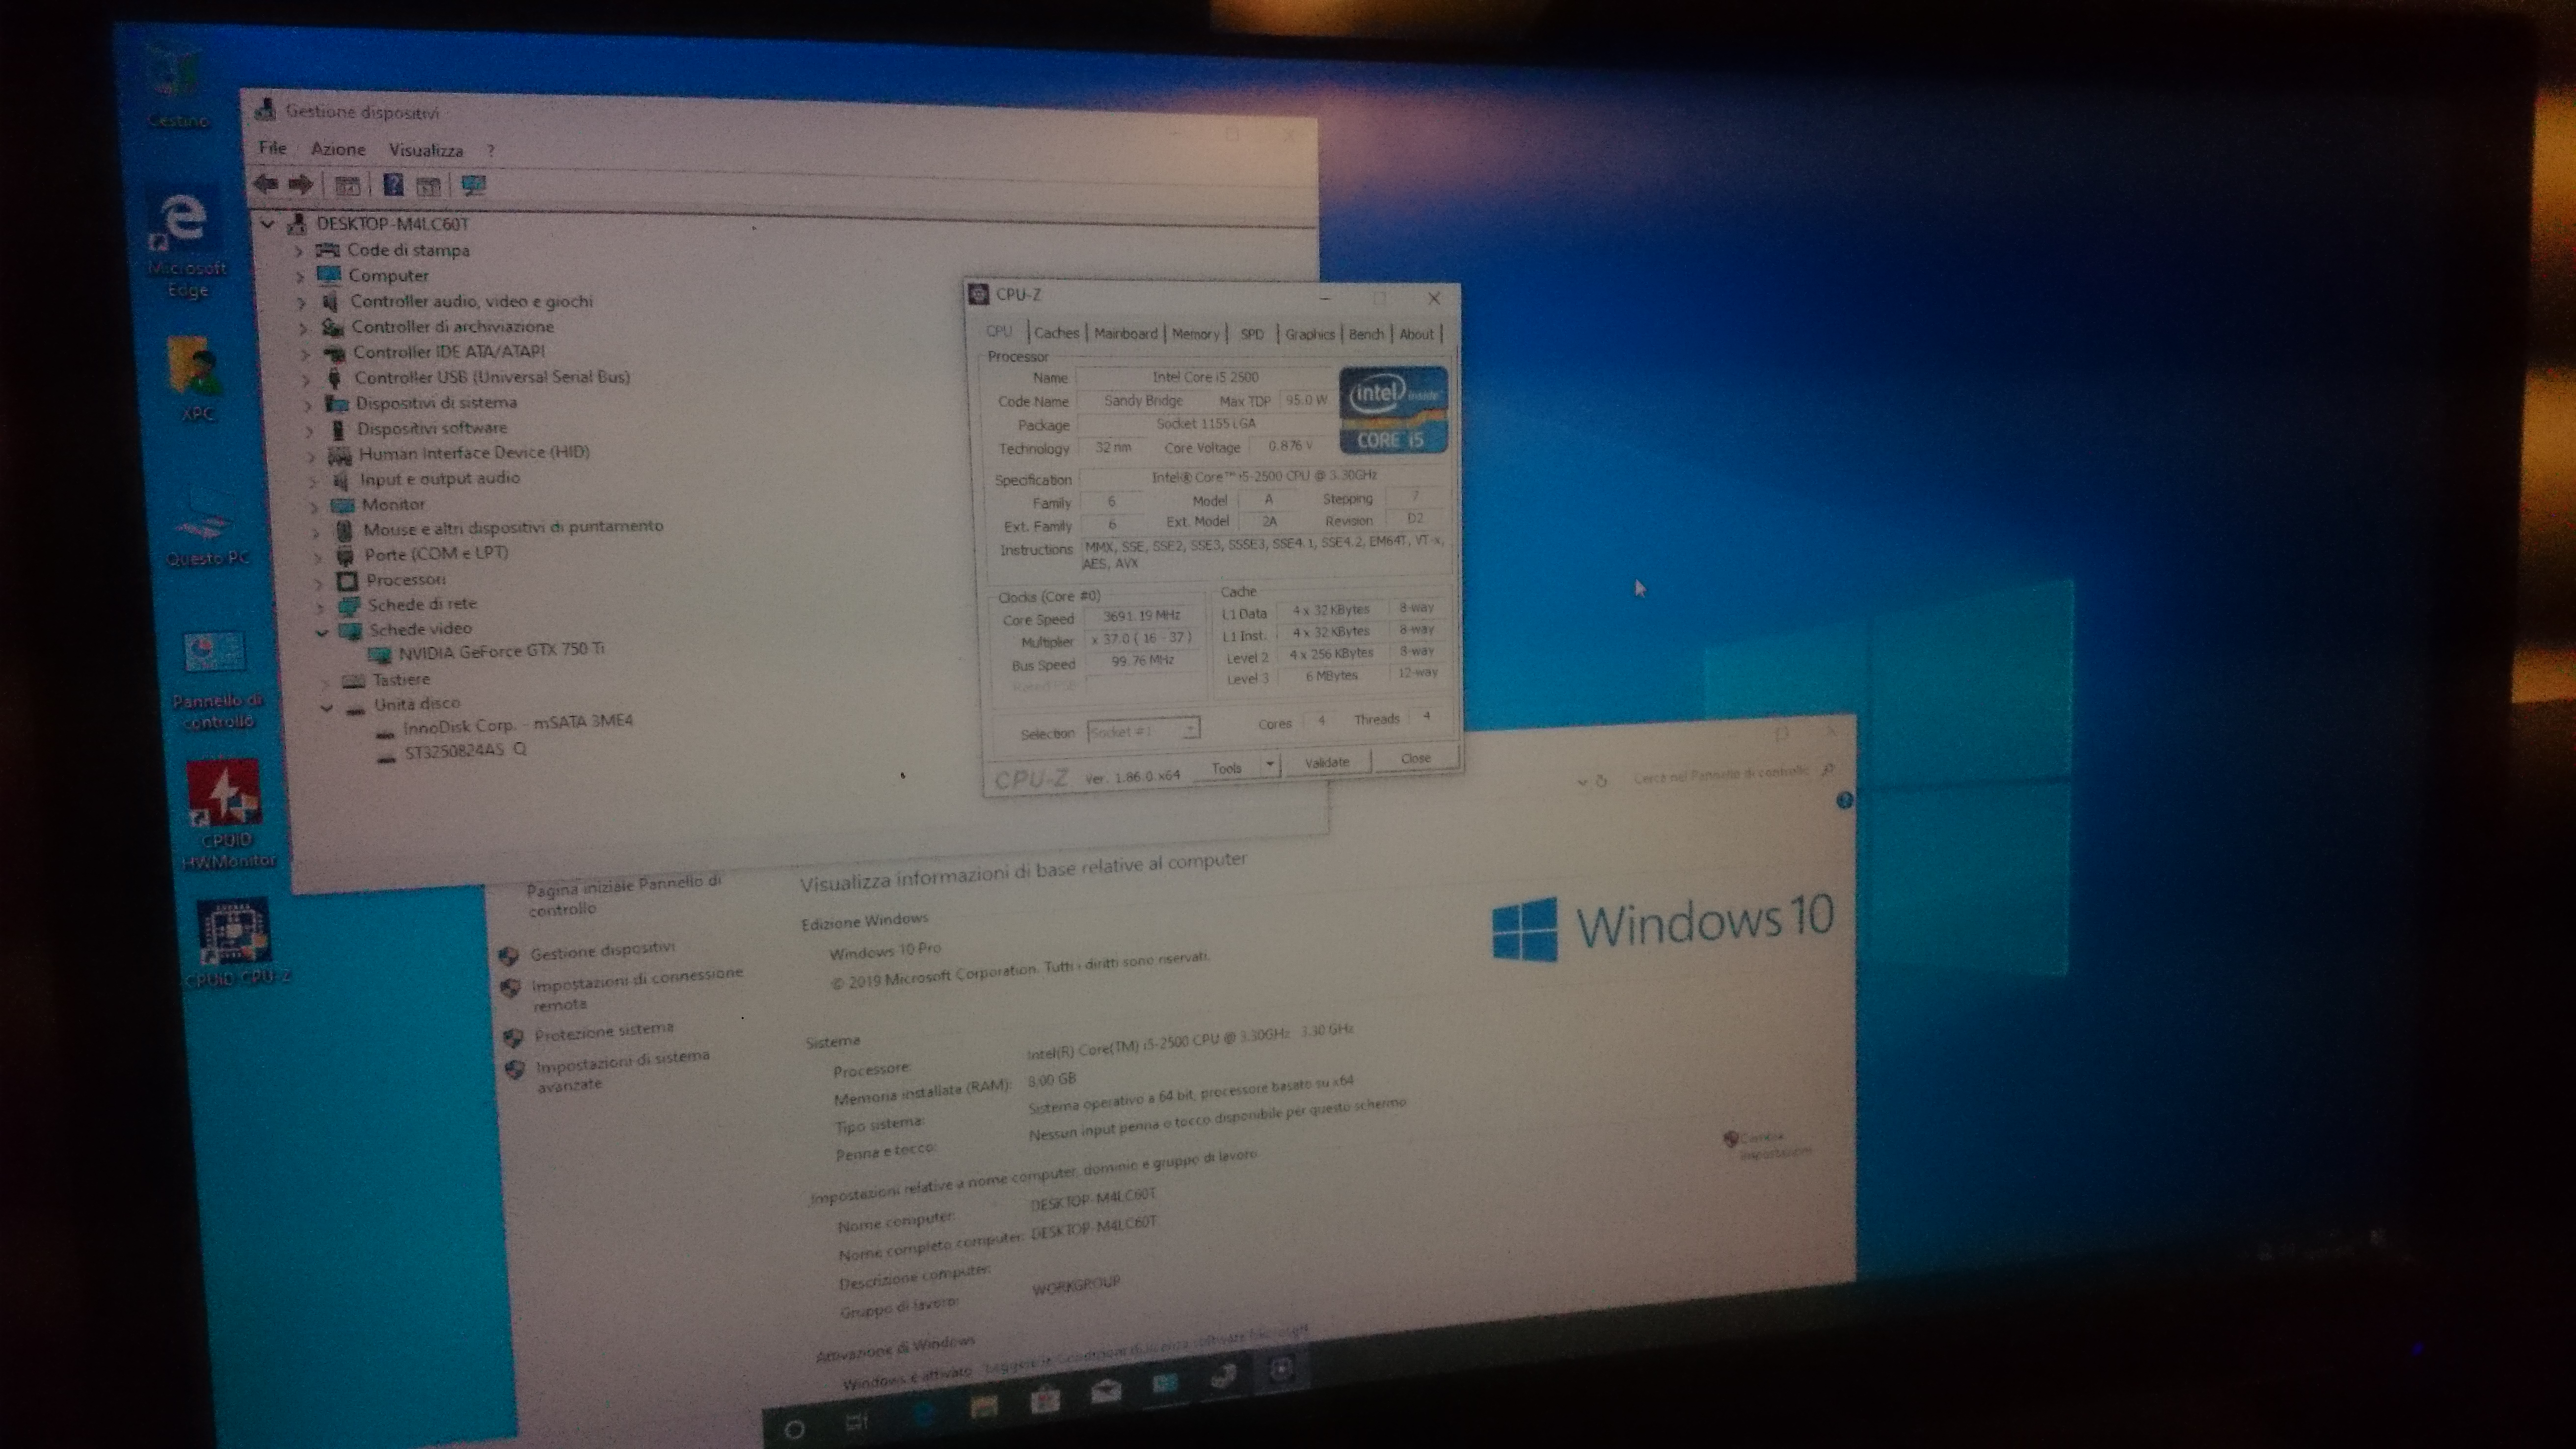Click the Close button in CPU-Z

[x=1415, y=759]
